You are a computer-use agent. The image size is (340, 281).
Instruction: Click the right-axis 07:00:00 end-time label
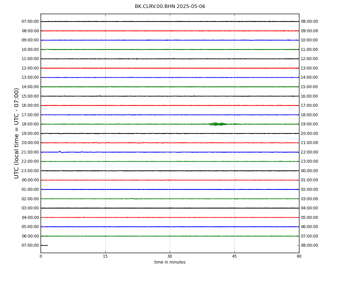click(310, 236)
